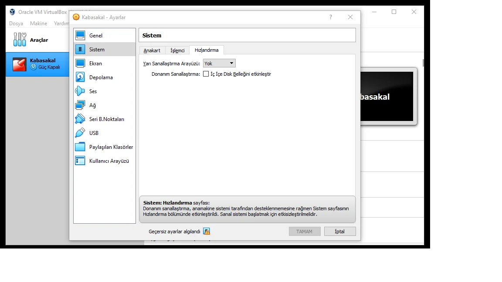Click the VirtualBox logo in title bar

pyautogui.click(x=12, y=12)
